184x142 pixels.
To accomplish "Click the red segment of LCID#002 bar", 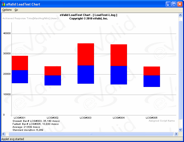I will (53, 71).
